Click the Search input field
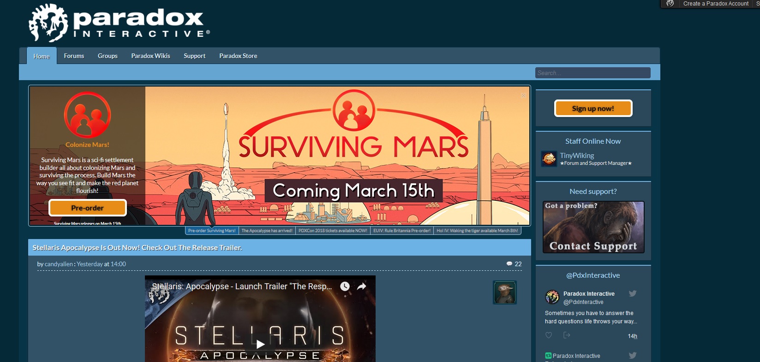Screen dimensions: 760x362 (593, 73)
